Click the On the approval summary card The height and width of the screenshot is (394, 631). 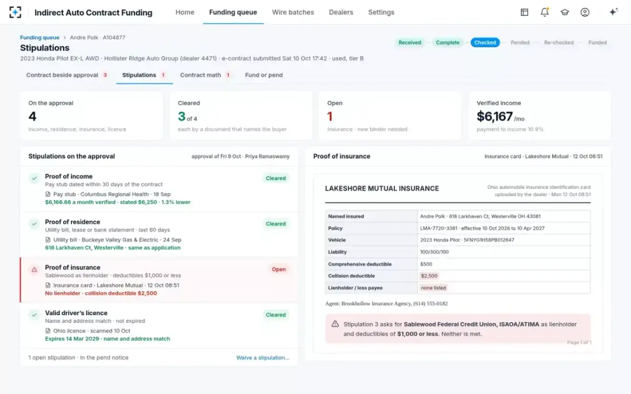click(91, 116)
